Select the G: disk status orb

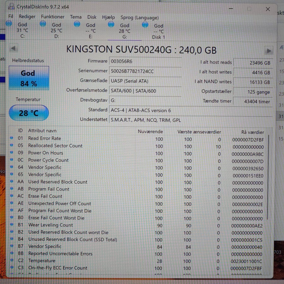coord(111,24)
